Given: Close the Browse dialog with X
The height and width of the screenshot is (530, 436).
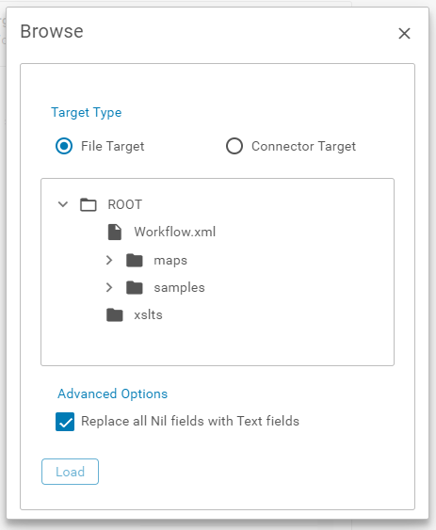Looking at the screenshot, I should click(404, 34).
